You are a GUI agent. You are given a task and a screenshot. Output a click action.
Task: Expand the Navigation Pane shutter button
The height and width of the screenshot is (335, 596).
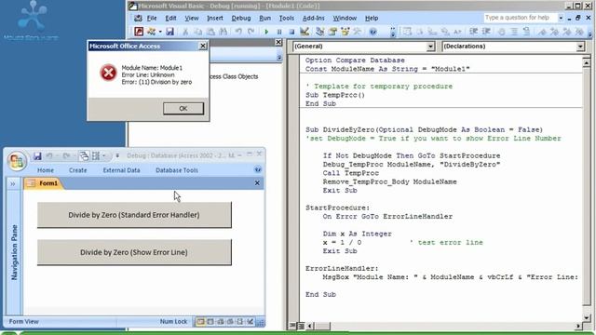click(12, 184)
